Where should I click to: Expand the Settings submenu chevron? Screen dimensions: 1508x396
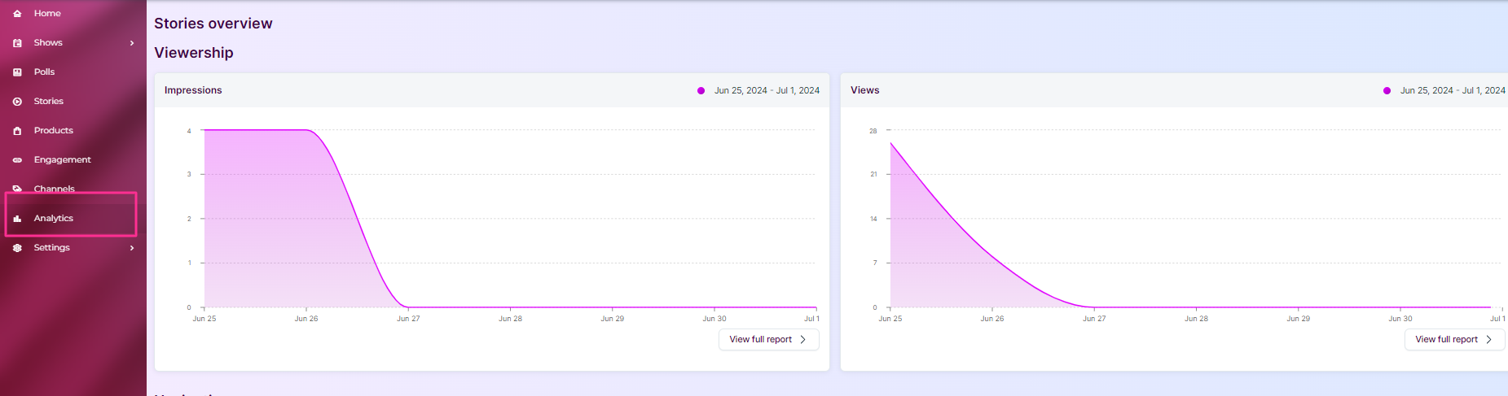click(x=132, y=248)
